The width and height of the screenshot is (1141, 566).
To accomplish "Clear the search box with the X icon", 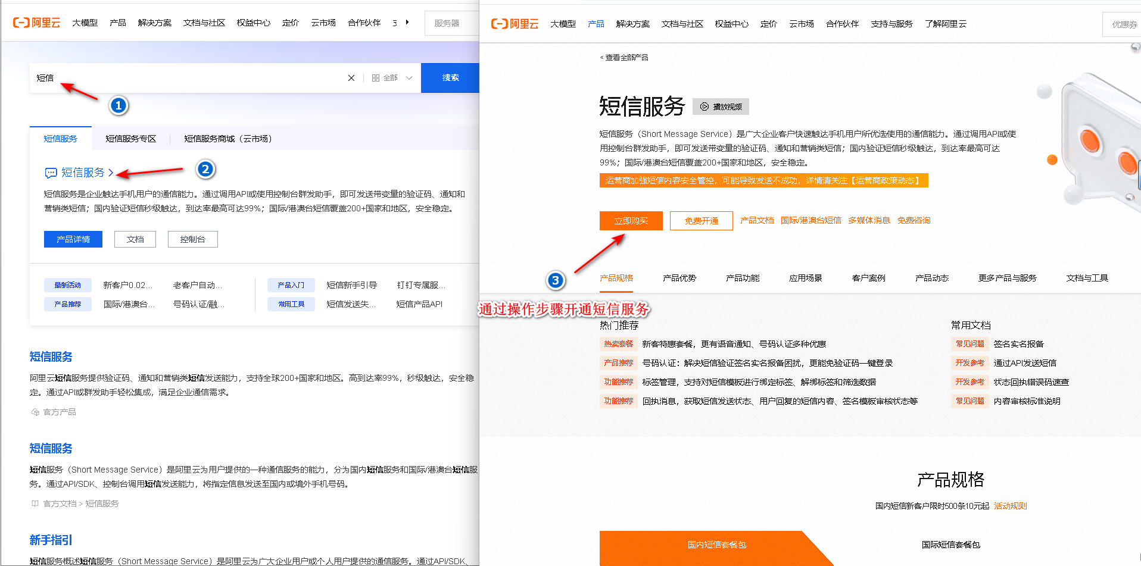I will pos(351,78).
